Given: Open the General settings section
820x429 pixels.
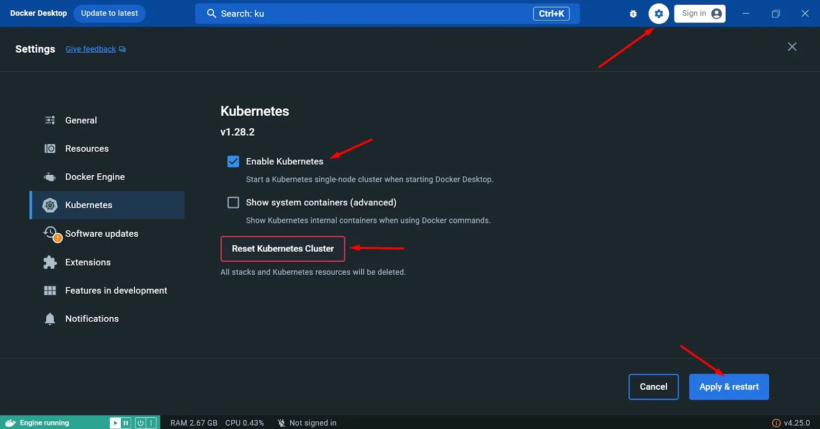Looking at the screenshot, I should click(x=107, y=120).
